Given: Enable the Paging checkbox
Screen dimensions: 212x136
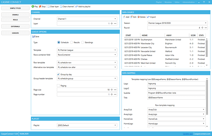Looking at the screenshot, I should coord(58,85).
